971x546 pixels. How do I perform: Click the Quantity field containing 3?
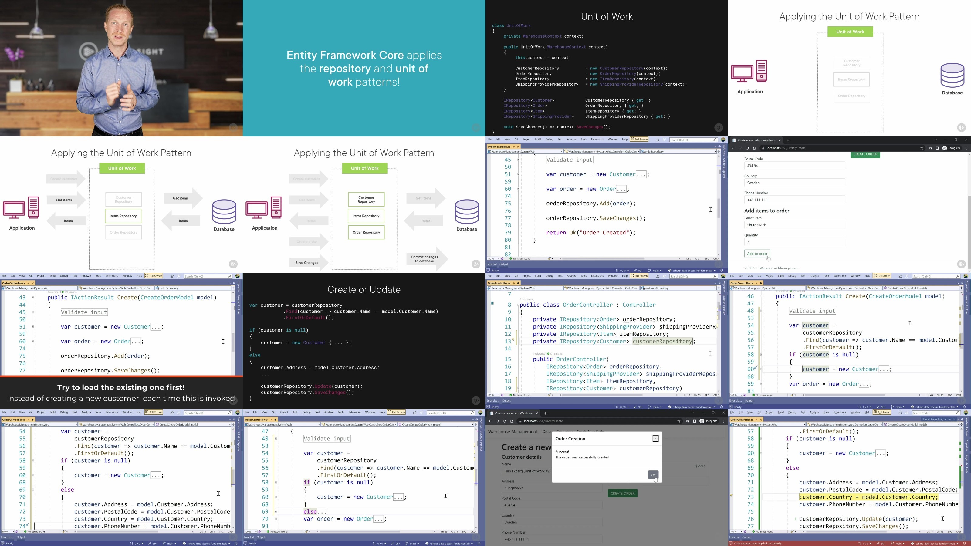point(794,242)
